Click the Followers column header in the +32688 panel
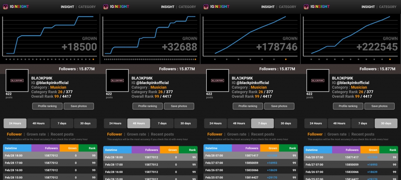401x180 pixels. pyautogui.click(x=146, y=150)
